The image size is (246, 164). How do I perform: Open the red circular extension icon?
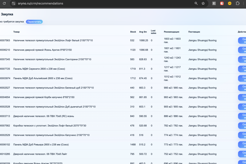(x=222, y=3)
